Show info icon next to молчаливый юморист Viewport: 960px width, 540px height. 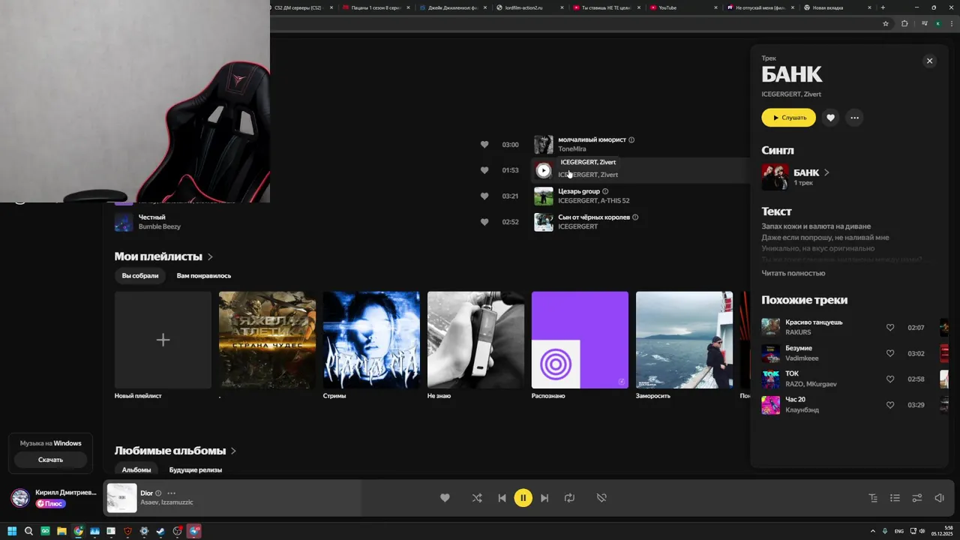tap(631, 139)
